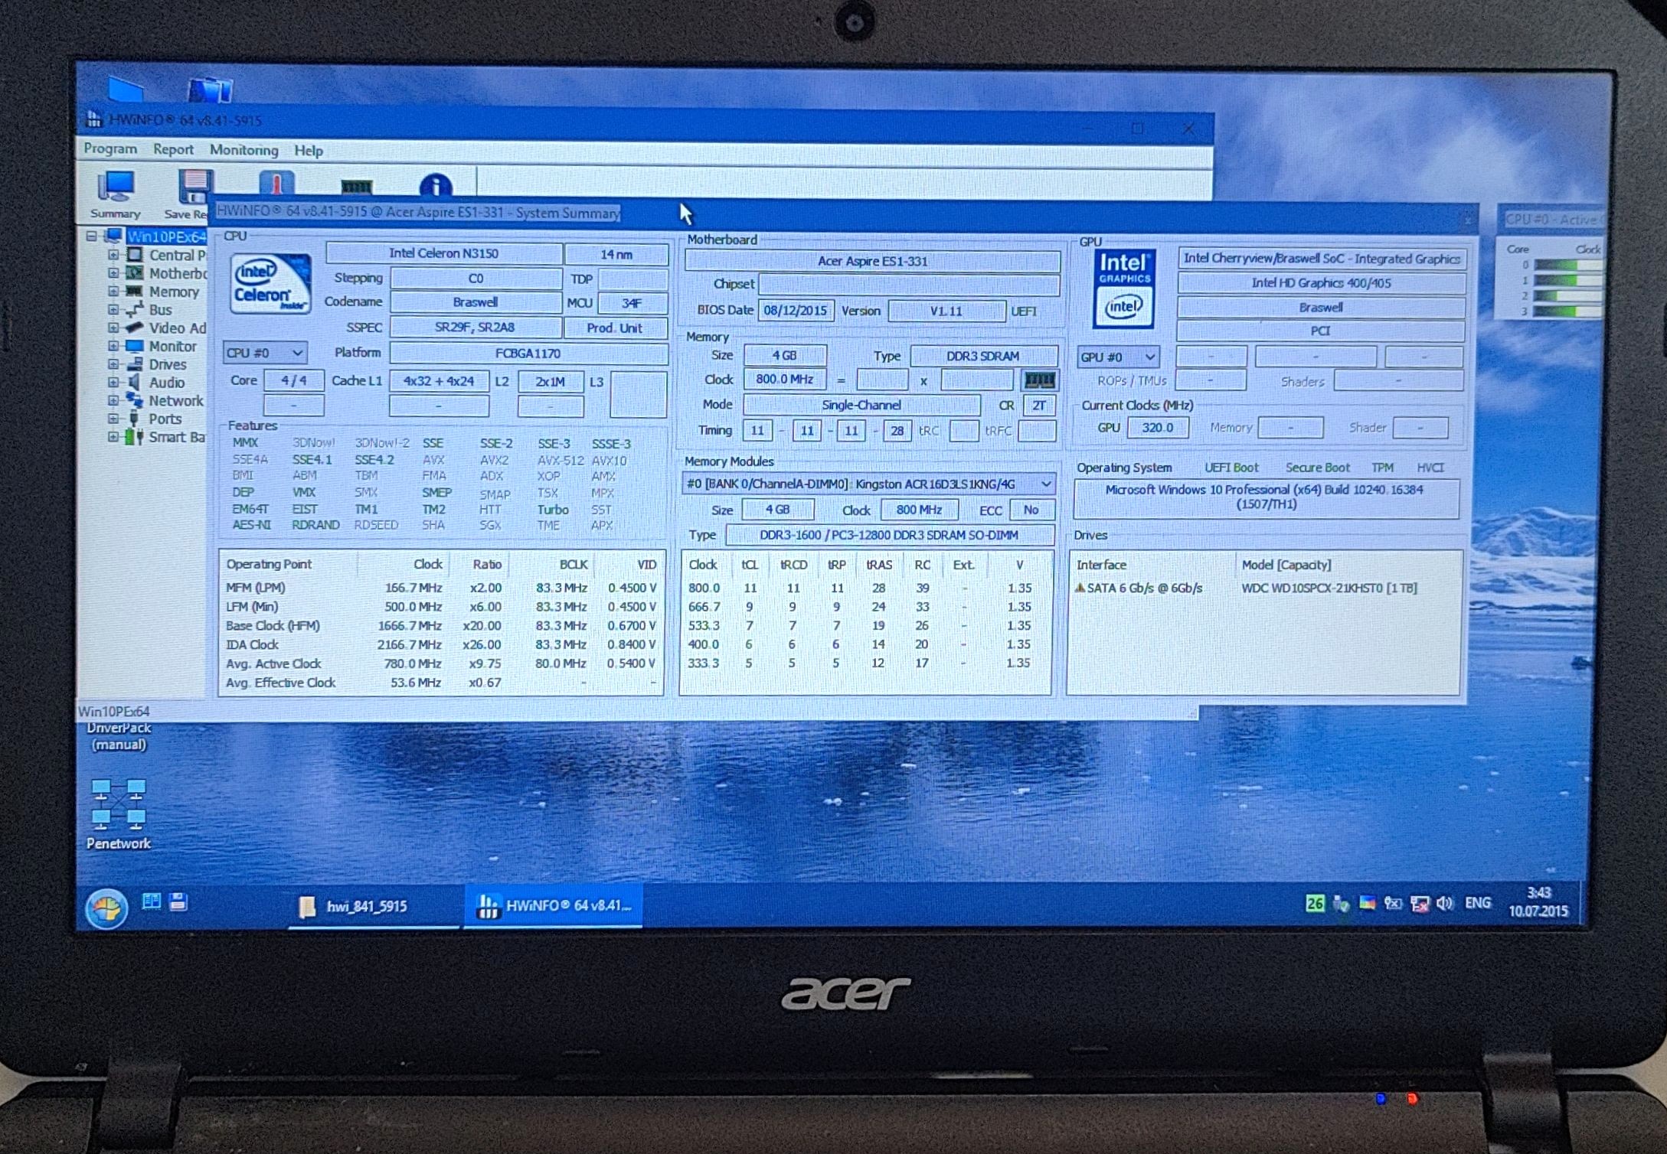Expand the Central Processors tree node
Image resolution: width=1667 pixels, height=1154 pixels.
113,255
